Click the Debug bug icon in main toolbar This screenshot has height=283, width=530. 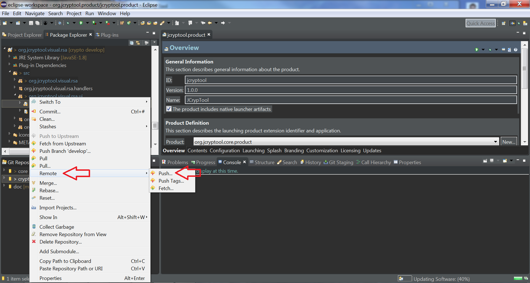pyautogui.click(x=68, y=23)
